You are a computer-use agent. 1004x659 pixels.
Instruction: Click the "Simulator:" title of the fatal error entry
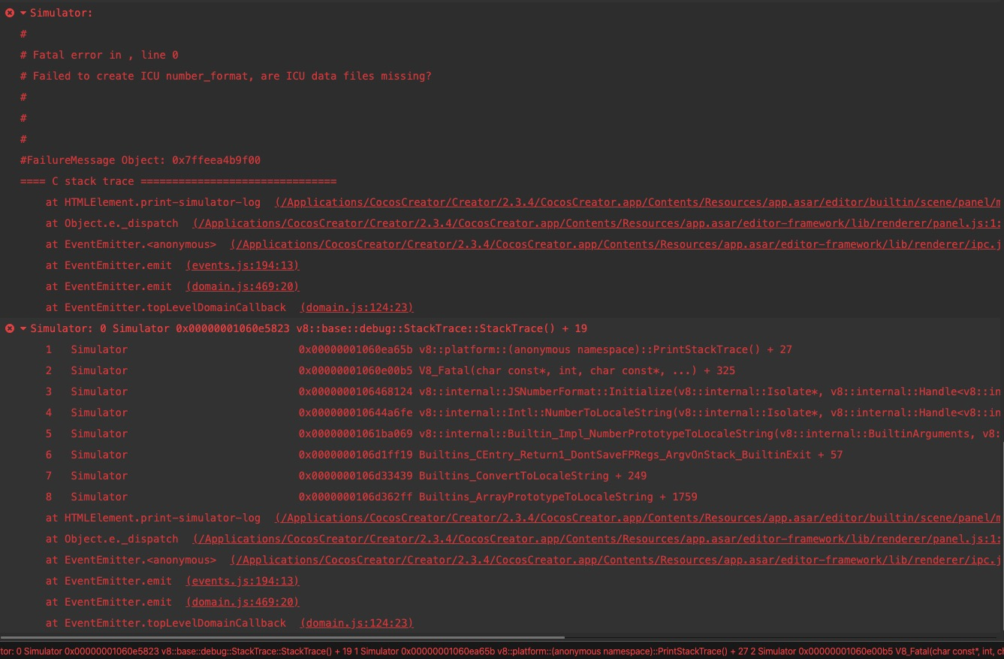[x=62, y=13]
